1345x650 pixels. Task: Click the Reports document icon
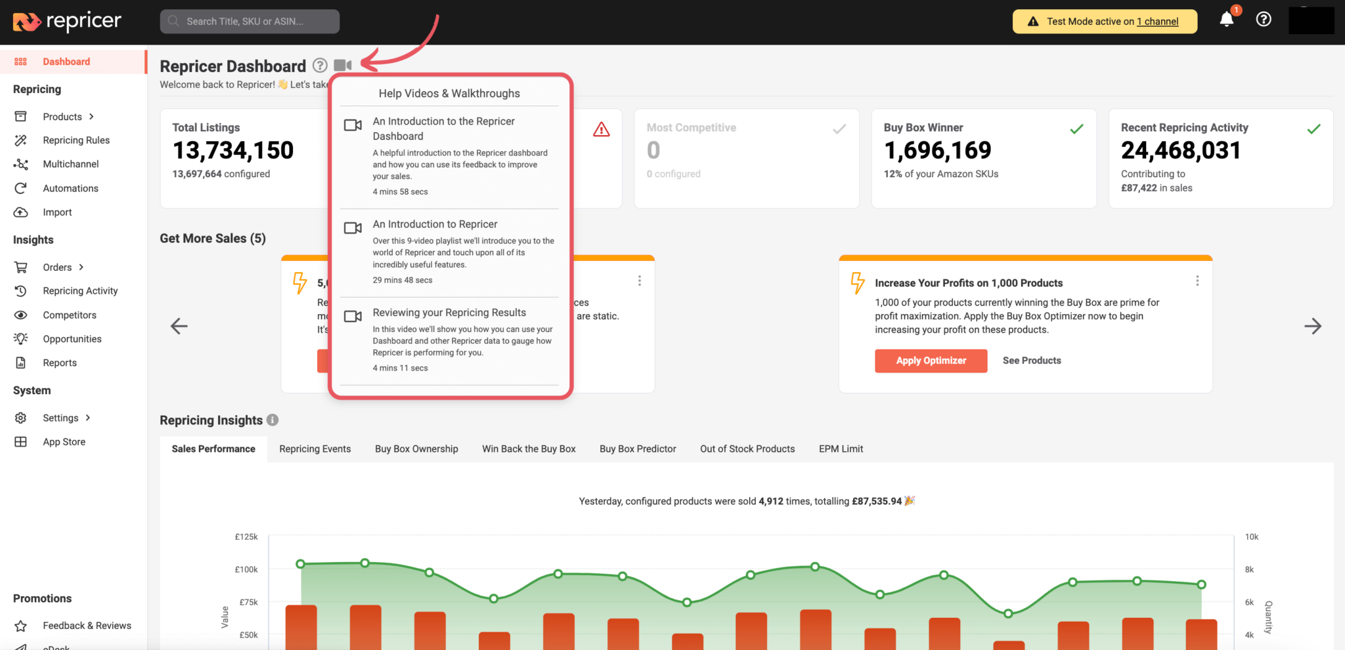tap(21, 363)
